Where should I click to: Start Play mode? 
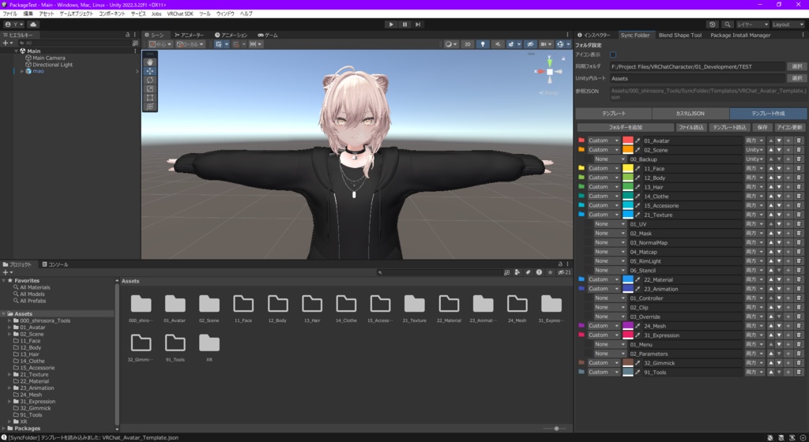click(391, 24)
